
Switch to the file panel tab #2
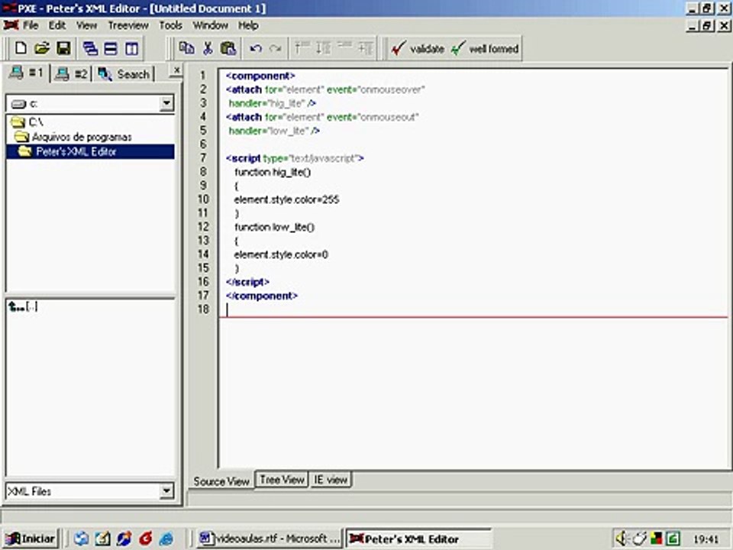tap(71, 74)
